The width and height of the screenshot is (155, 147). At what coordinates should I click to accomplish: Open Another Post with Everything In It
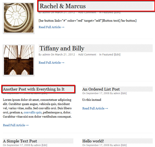tap(34, 89)
